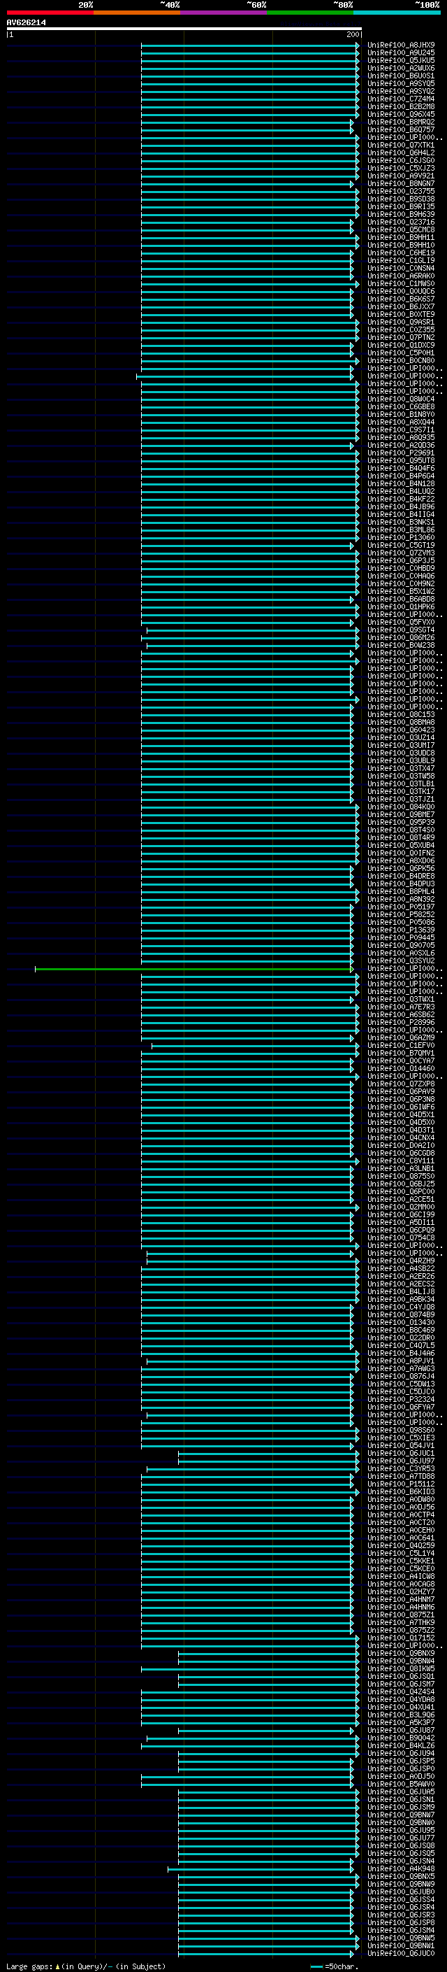Click label UniRef100_A7E7R3
The width and height of the screenshot is (447, 1972).
point(401,1007)
